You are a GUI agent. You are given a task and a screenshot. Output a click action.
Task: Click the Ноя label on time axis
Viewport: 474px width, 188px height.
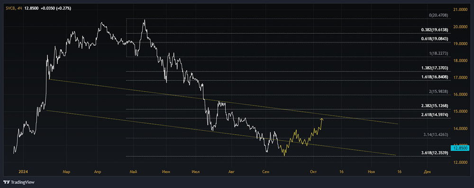371,172
